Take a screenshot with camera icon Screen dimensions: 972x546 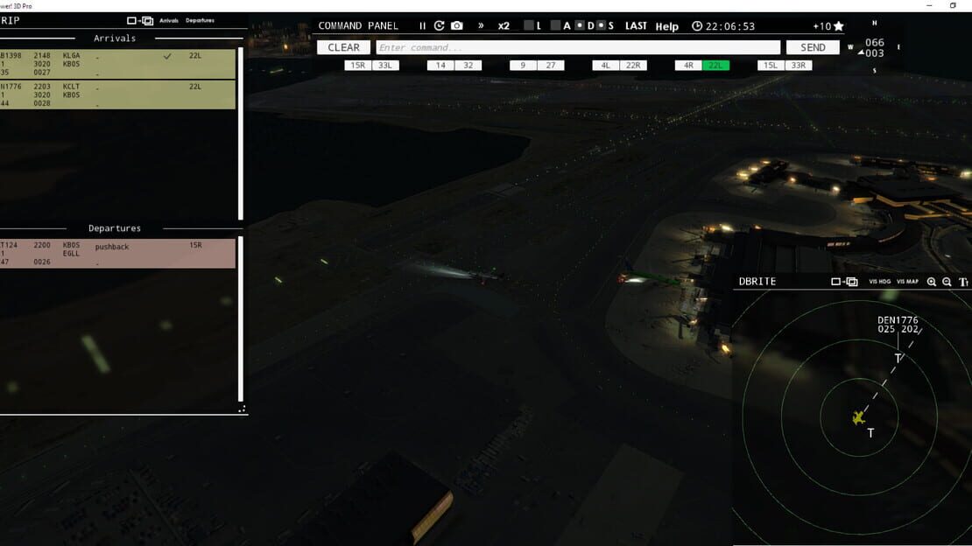457,26
